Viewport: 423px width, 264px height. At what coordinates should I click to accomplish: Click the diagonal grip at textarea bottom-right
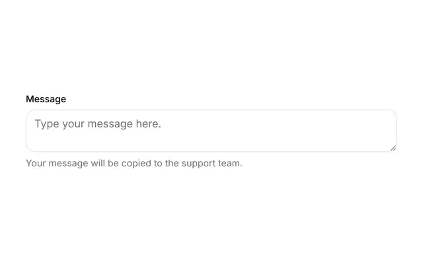(x=393, y=148)
